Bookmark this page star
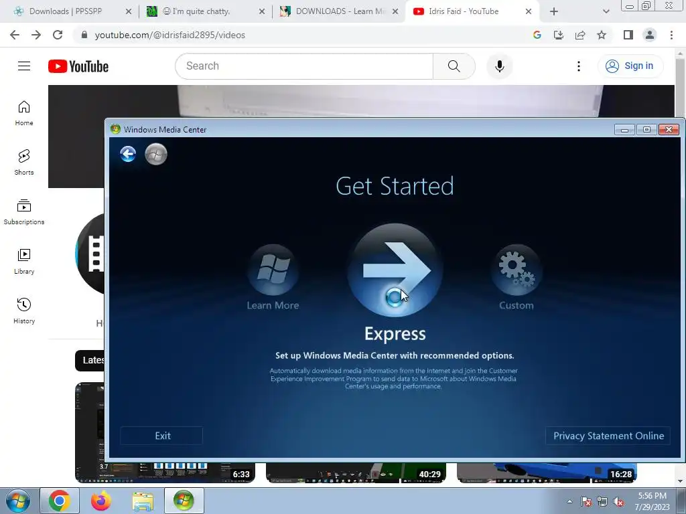The image size is (686, 514). point(602,35)
